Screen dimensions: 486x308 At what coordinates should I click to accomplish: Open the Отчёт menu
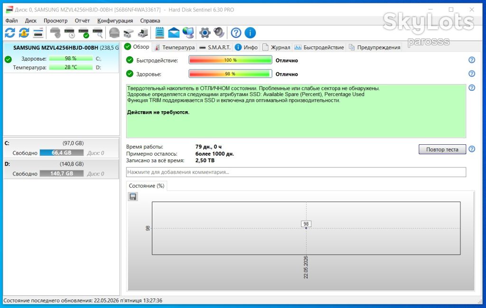82,21
